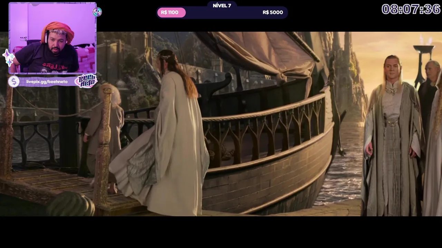Click the 08:07:36 stream timer
The image size is (442, 248).
pyautogui.click(x=411, y=9)
